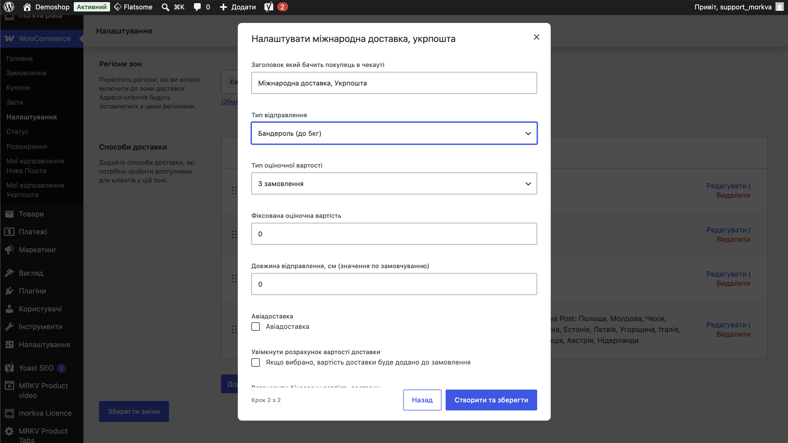Open the comments bubble icon

pyautogui.click(x=197, y=7)
